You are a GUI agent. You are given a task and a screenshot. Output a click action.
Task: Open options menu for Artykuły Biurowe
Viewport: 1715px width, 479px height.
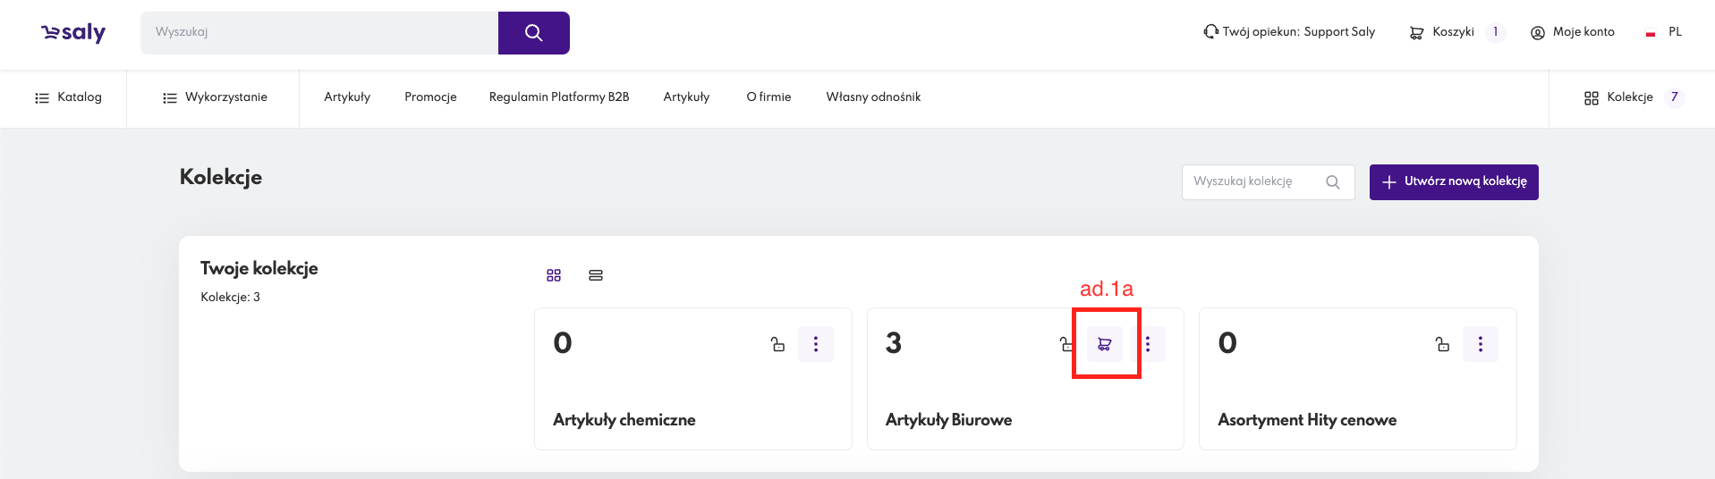click(x=1149, y=344)
